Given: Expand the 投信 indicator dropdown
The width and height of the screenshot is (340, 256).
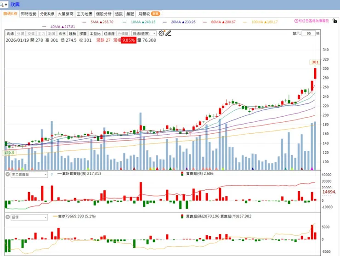Looking at the screenshot, I should [29, 217].
